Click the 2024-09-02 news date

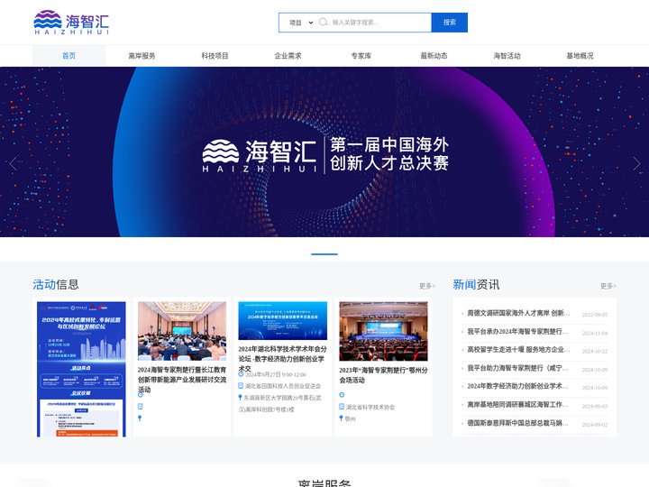595,425
